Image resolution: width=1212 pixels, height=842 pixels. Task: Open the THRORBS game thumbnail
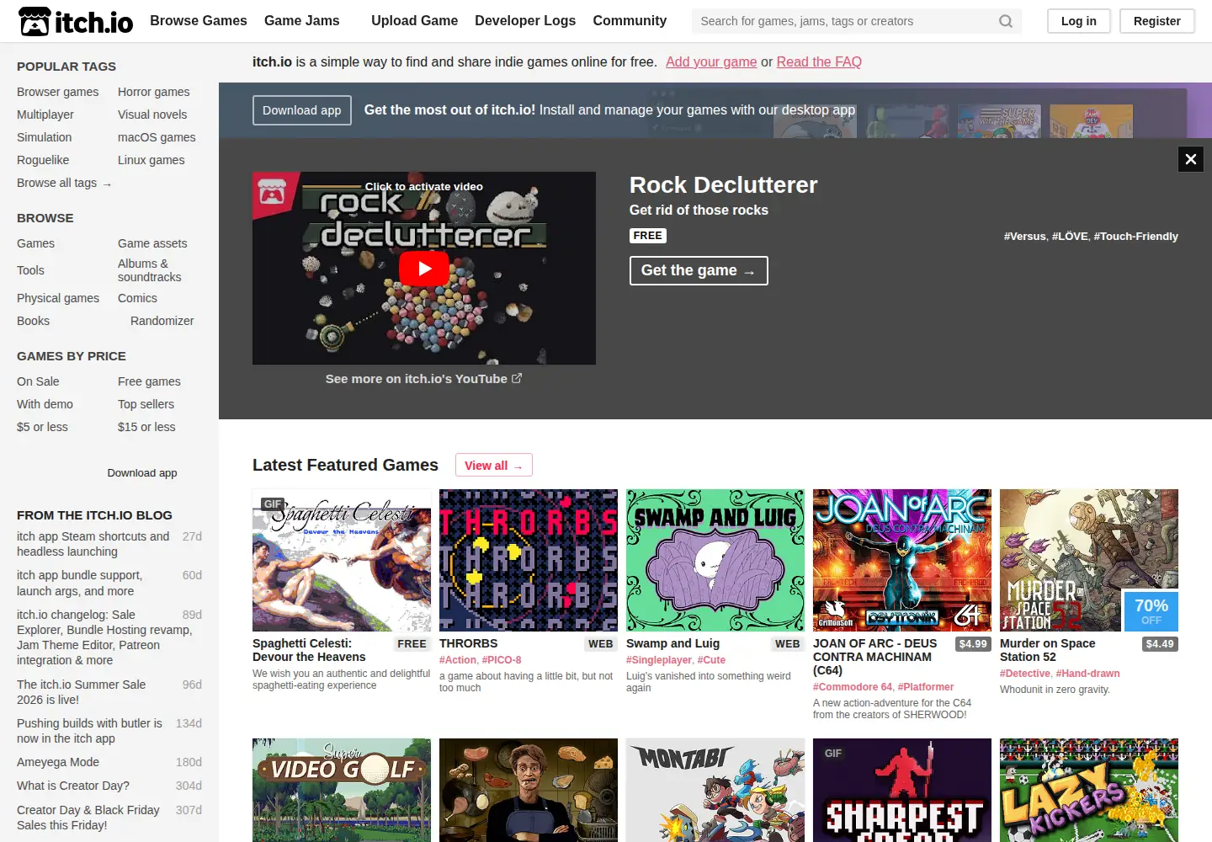pyautogui.click(x=529, y=560)
